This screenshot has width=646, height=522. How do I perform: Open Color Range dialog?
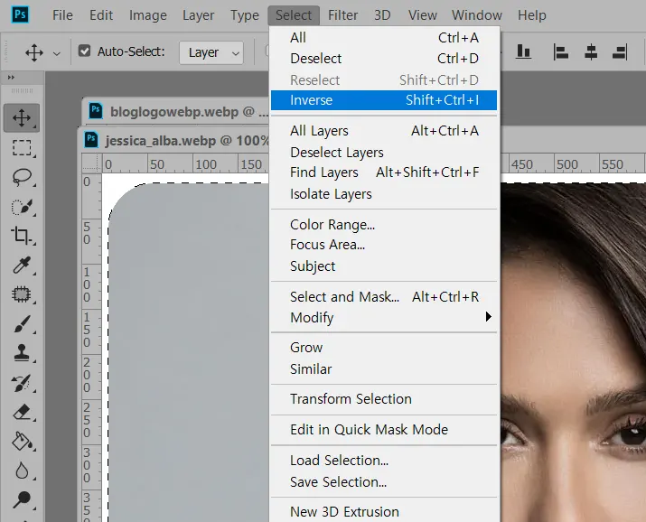384,225
